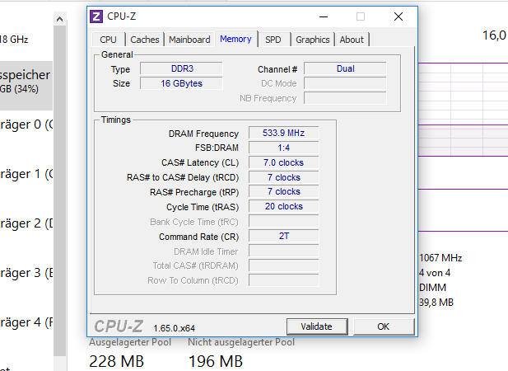The height and width of the screenshot is (371, 508).
Task: Click the 533.9 MHz DRAM frequency value
Action: pyautogui.click(x=284, y=133)
